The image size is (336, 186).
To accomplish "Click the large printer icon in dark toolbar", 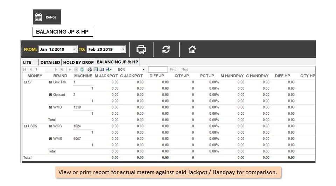I will pos(141,49).
